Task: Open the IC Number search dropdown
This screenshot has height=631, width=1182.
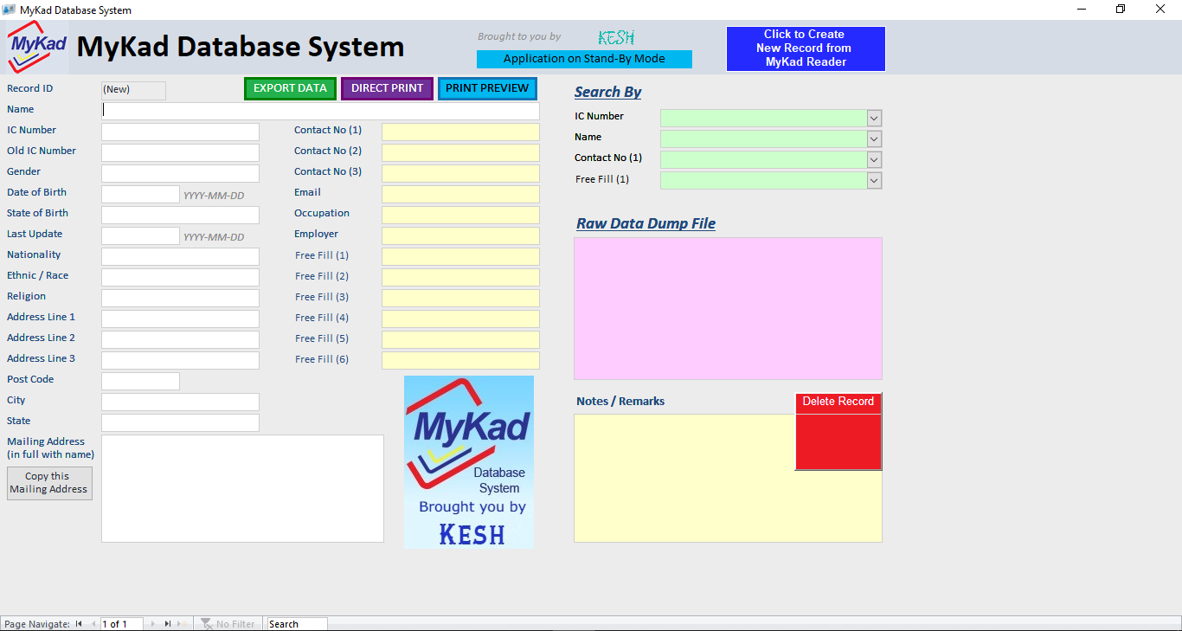Action: coord(874,119)
